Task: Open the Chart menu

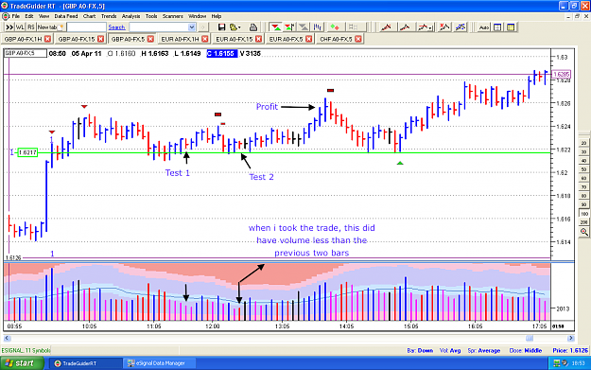Action: (x=89, y=16)
